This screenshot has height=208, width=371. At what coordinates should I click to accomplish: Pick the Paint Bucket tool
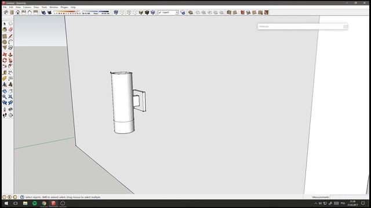[5, 29]
